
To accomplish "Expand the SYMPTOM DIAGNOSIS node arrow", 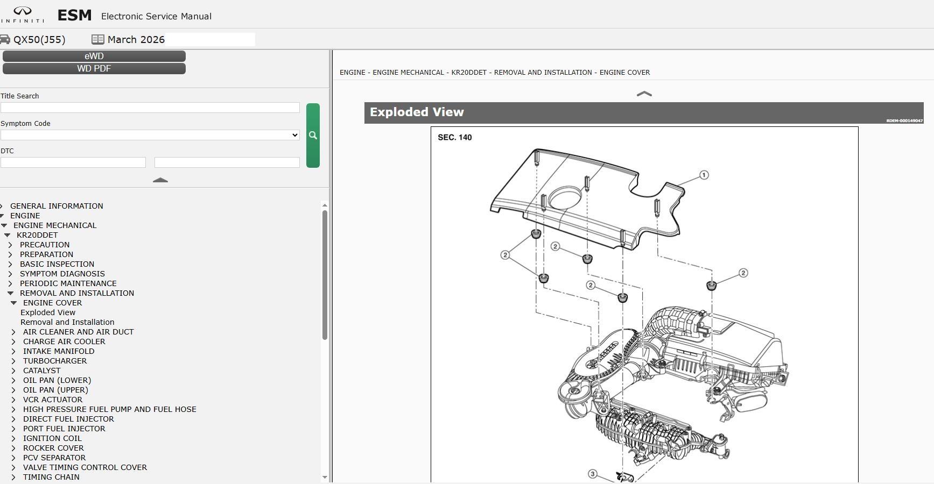I will [10, 274].
